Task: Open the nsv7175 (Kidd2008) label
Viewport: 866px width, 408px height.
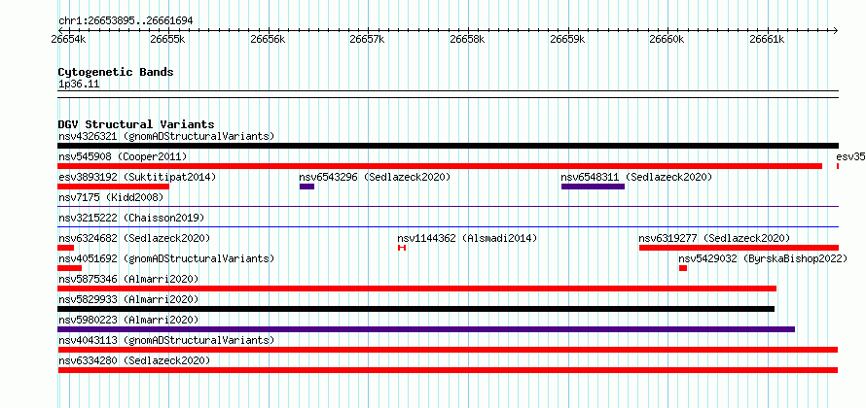Action: pos(111,197)
